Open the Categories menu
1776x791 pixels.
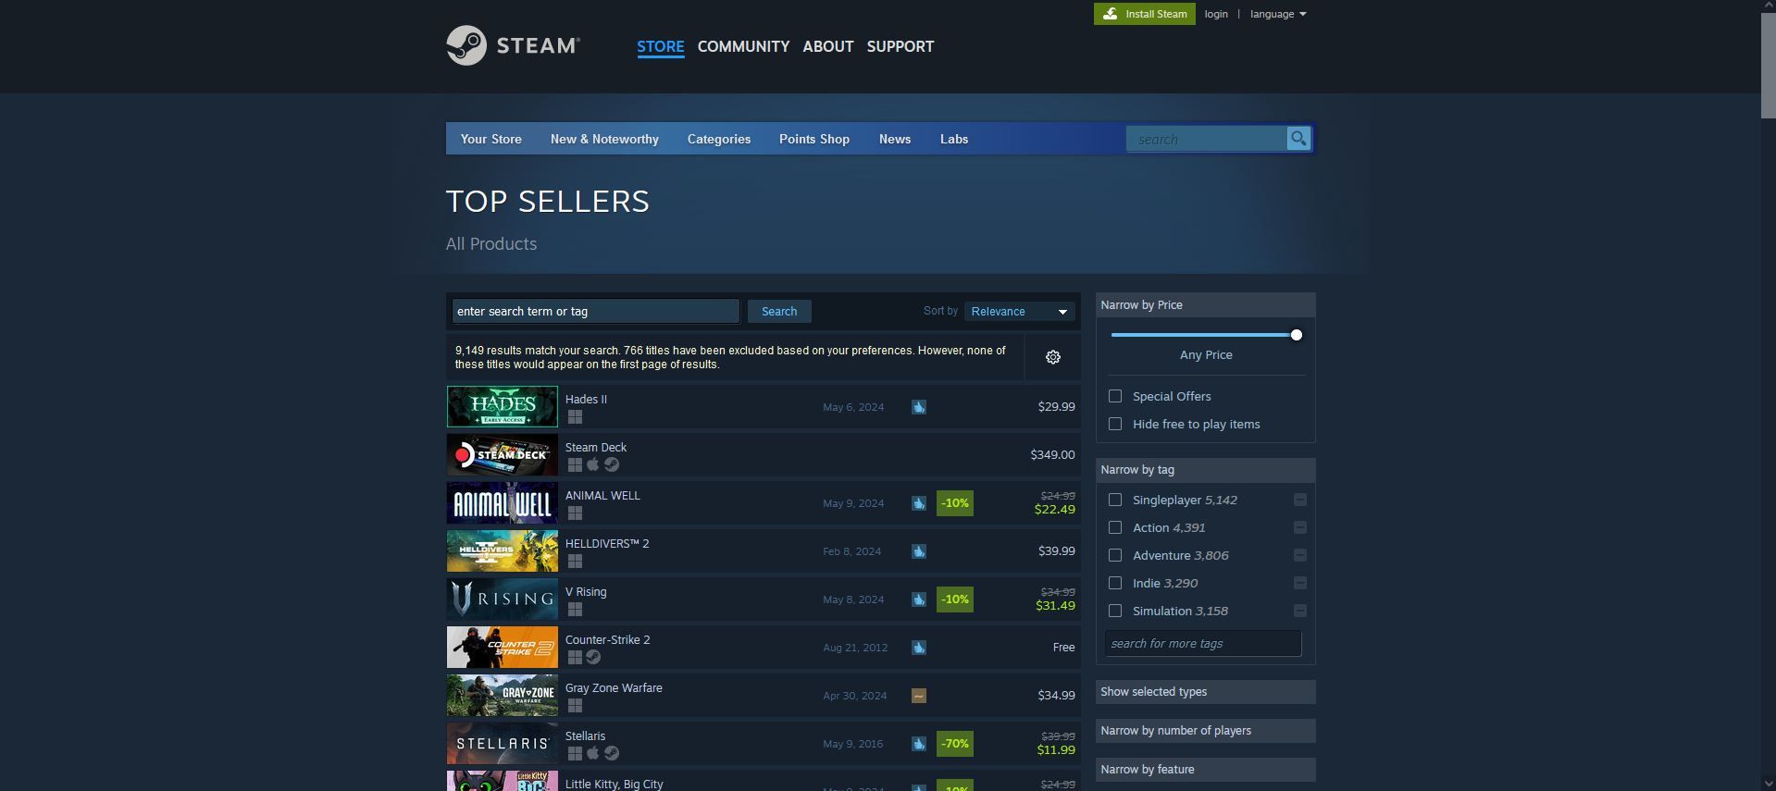(x=719, y=139)
